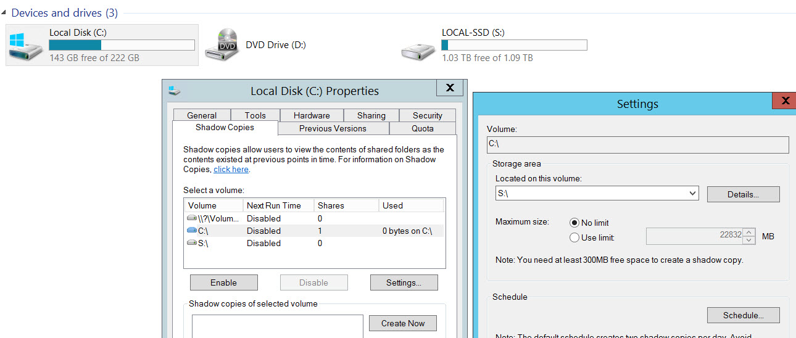Select the LOCAL-SSD (S:) drive icon

click(418, 49)
